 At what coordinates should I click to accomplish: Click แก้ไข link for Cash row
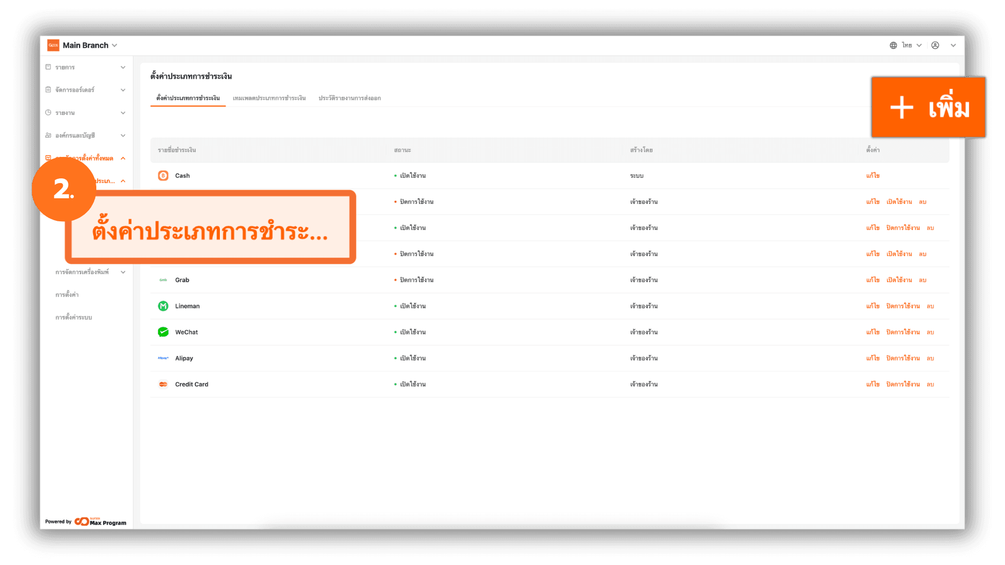(x=873, y=176)
